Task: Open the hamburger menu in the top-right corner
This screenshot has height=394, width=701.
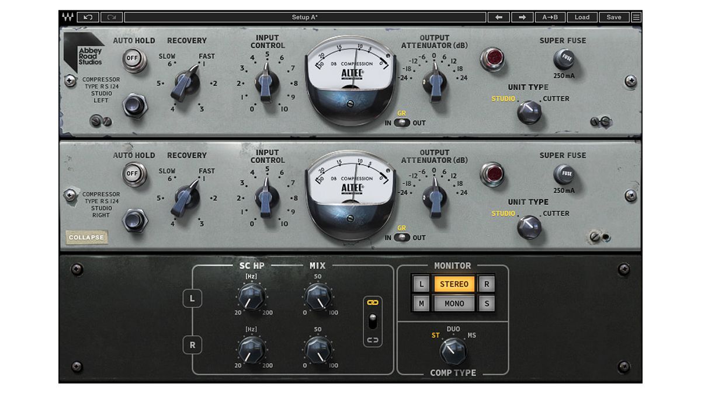Action: point(636,17)
